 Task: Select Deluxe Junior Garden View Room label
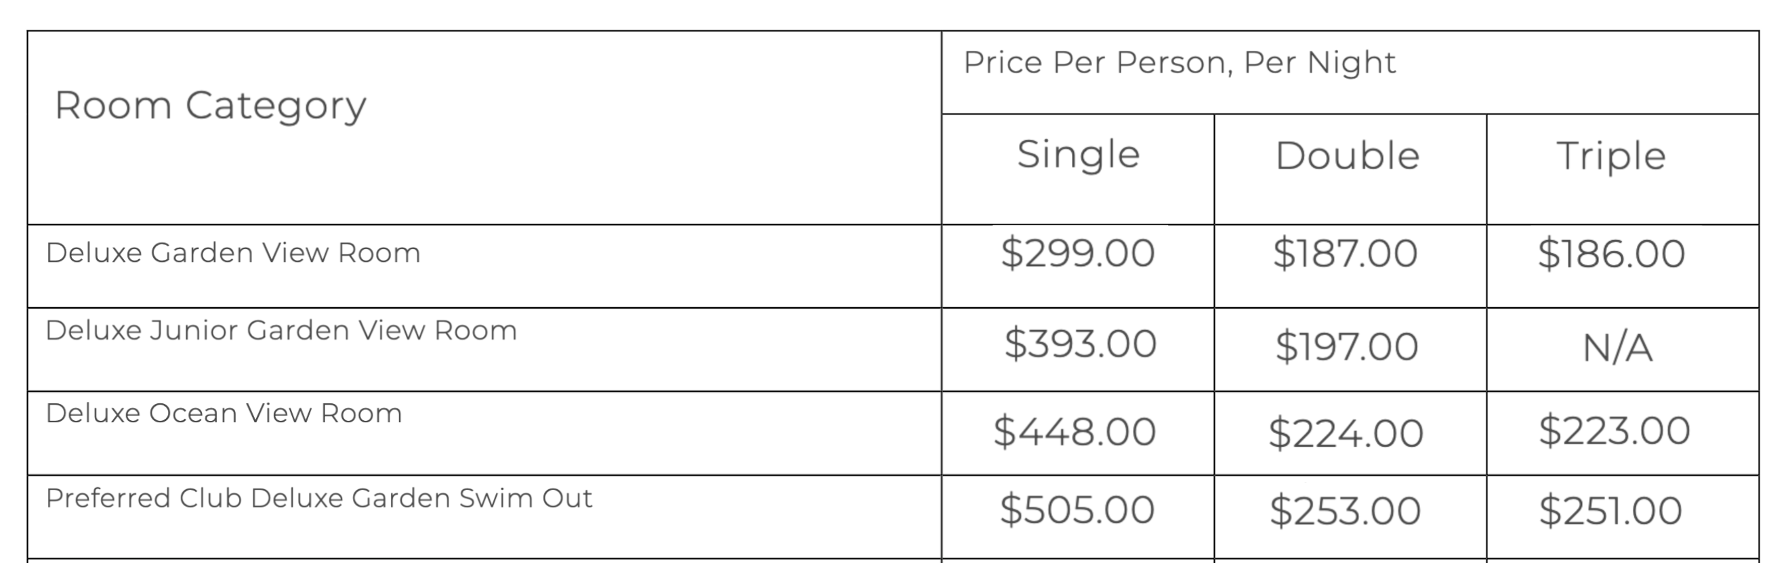tap(281, 330)
